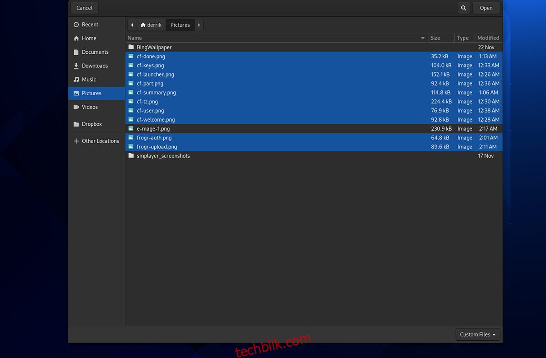This screenshot has height=358, width=546.
Task: Click the Pictures path bar button
Action: [x=180, y=25]
